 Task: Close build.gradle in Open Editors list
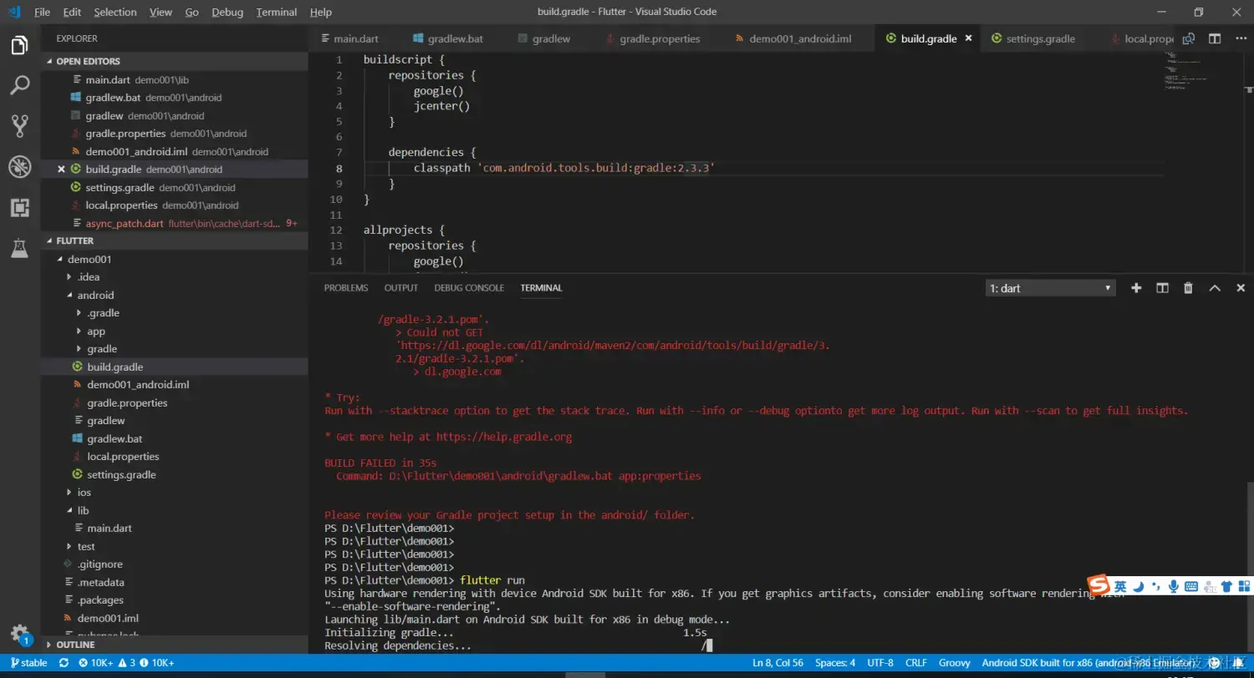coord(61,169)
